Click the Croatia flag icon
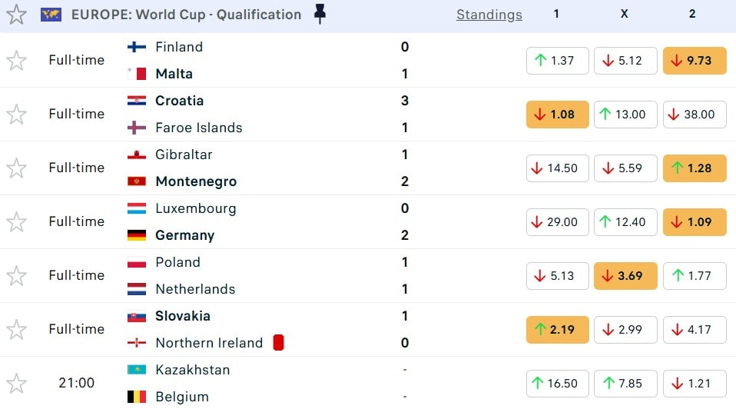 [x=136, y=101]
